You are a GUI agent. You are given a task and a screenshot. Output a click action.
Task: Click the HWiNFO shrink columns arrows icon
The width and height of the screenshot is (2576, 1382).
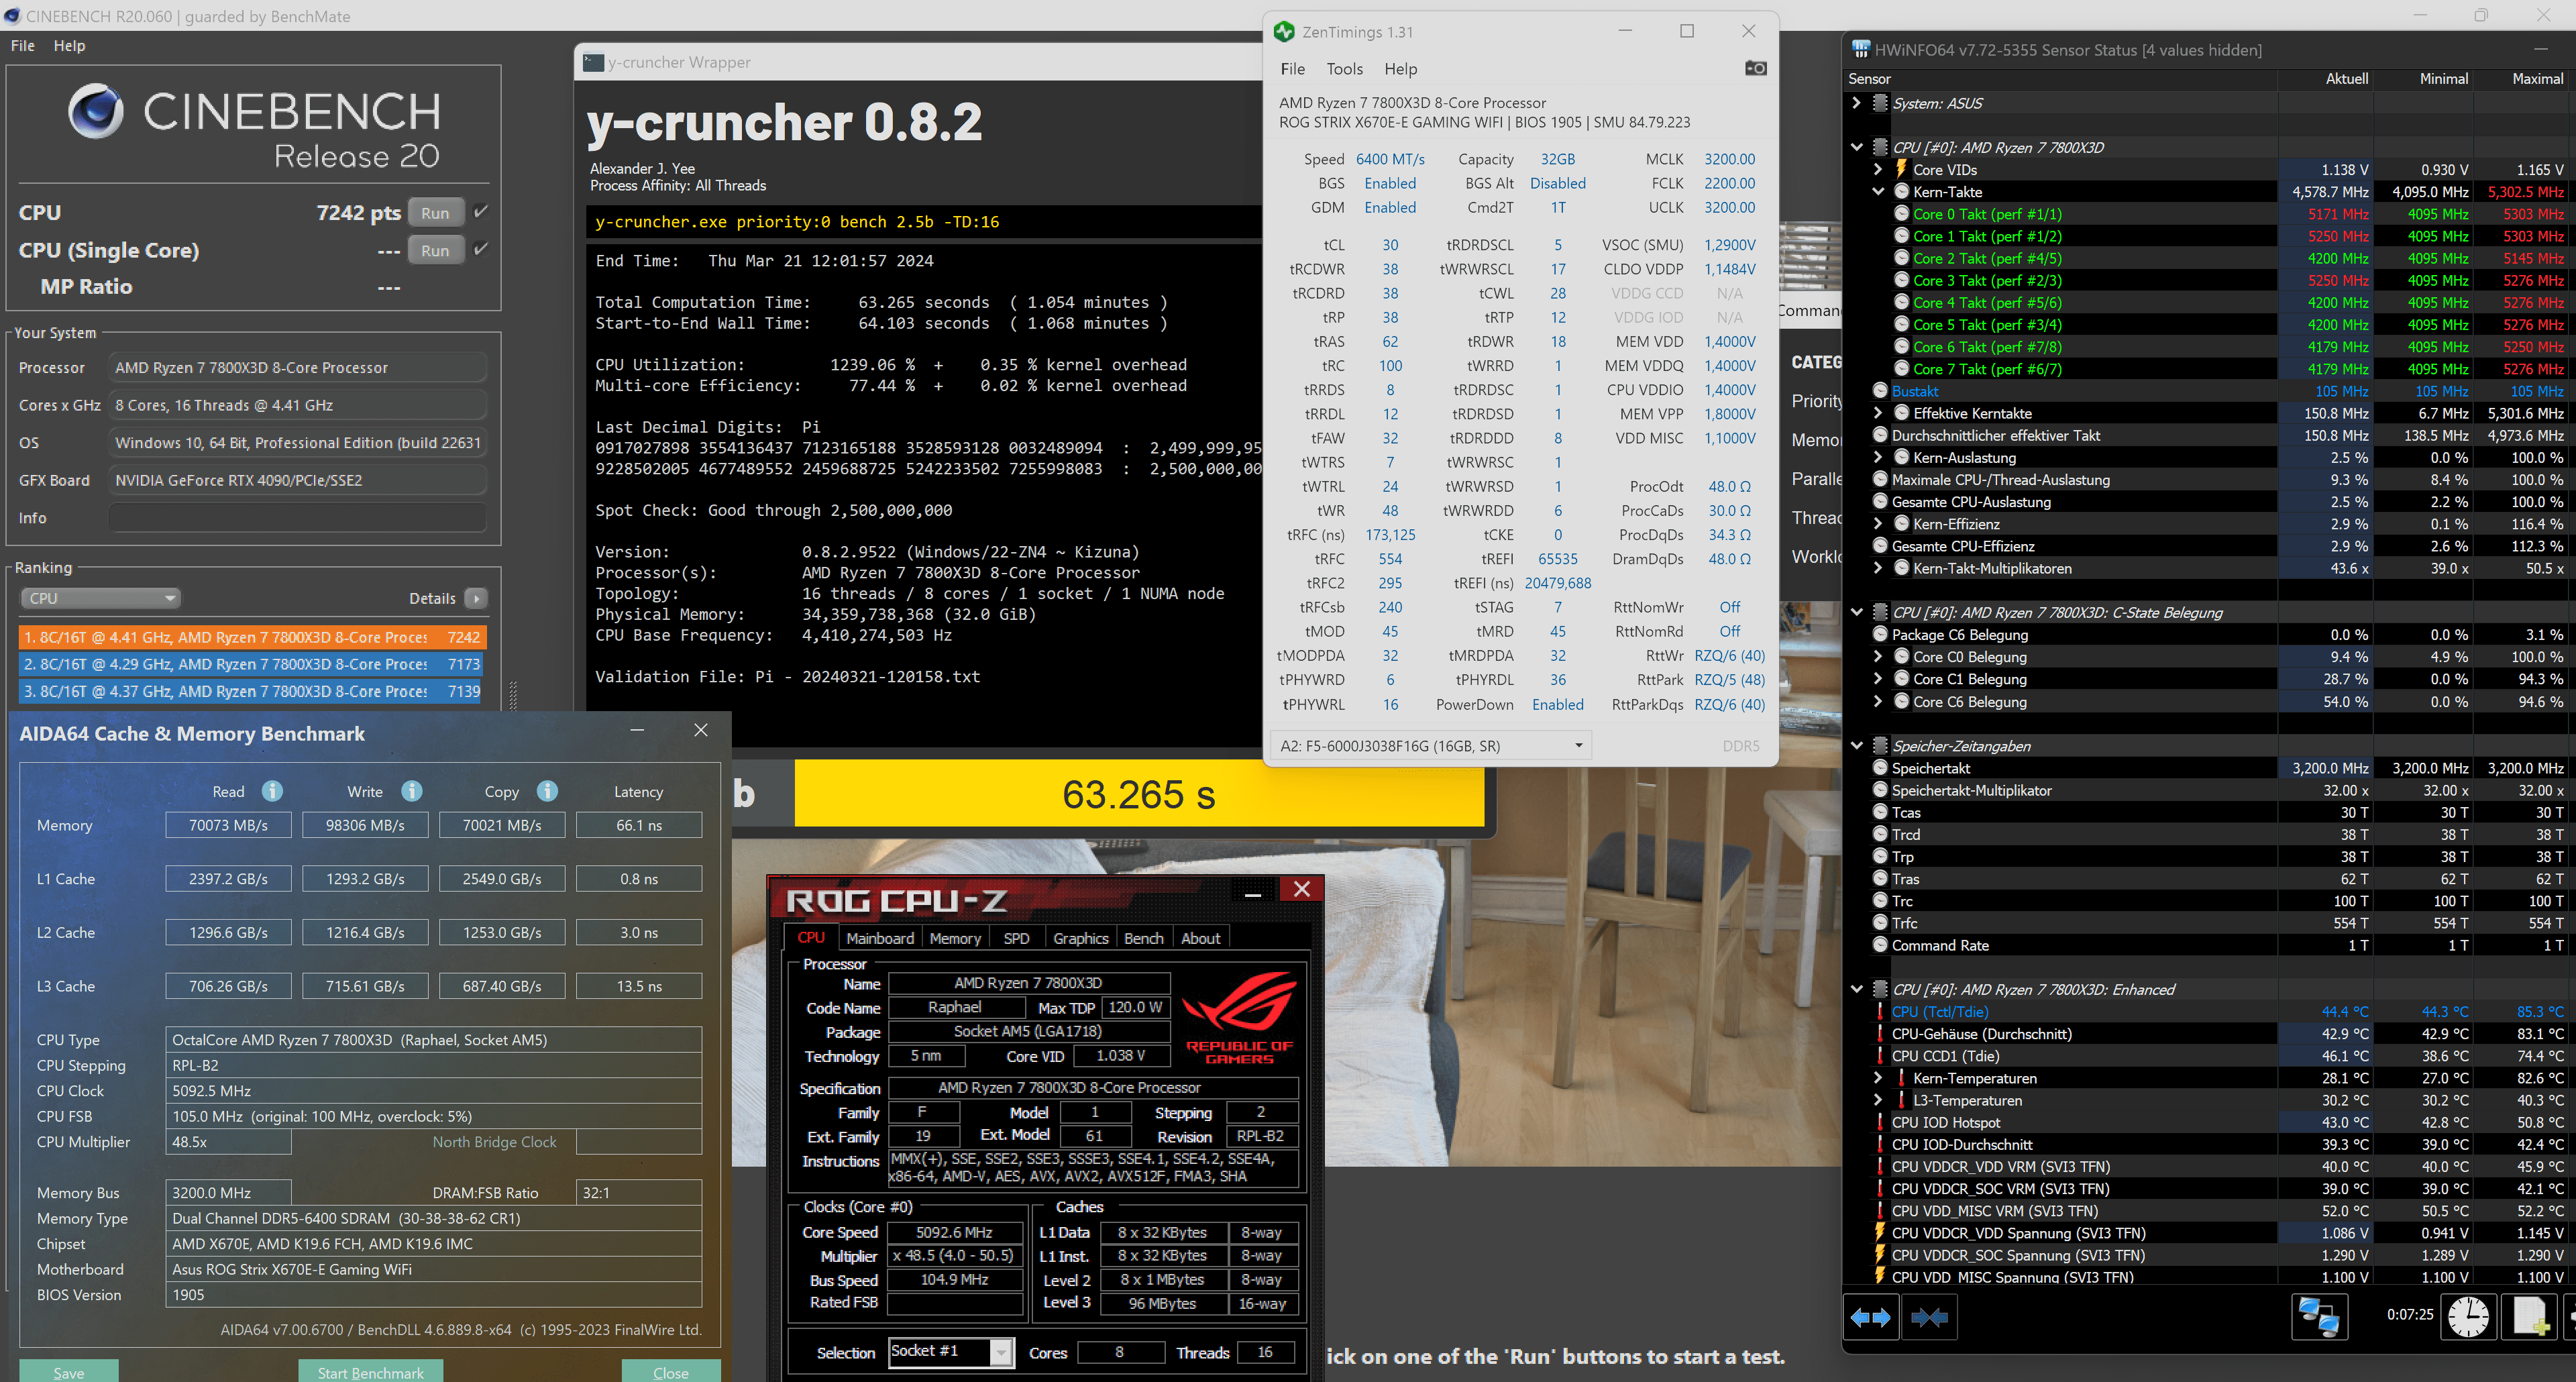1929,1317
